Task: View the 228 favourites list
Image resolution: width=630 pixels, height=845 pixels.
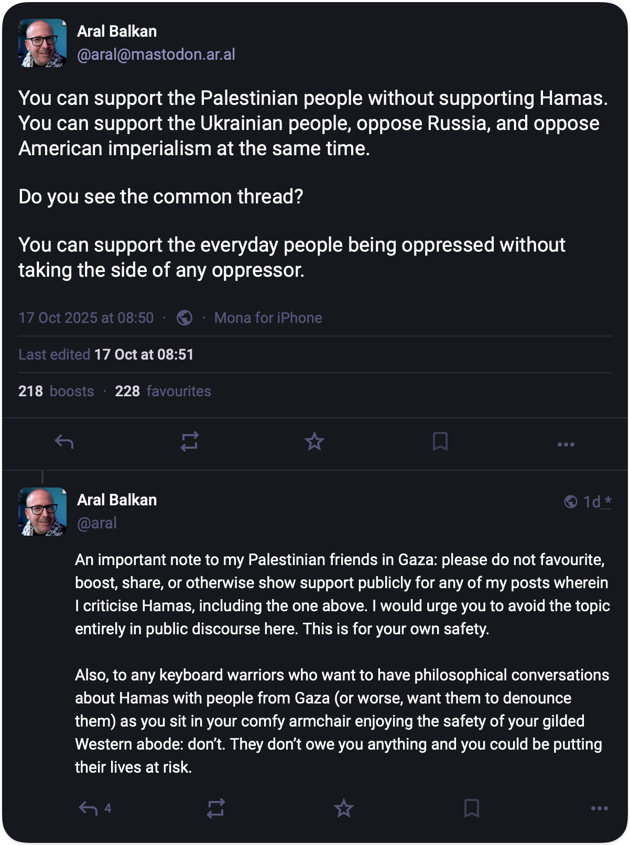Action: coord(163,391)
